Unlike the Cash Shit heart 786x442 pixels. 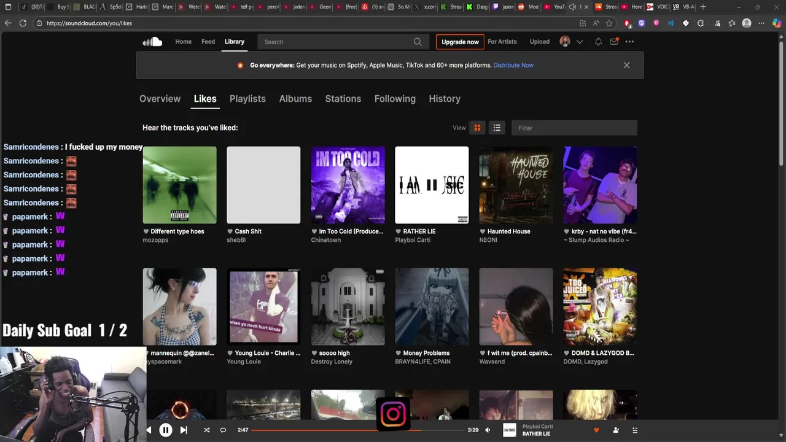230,231
